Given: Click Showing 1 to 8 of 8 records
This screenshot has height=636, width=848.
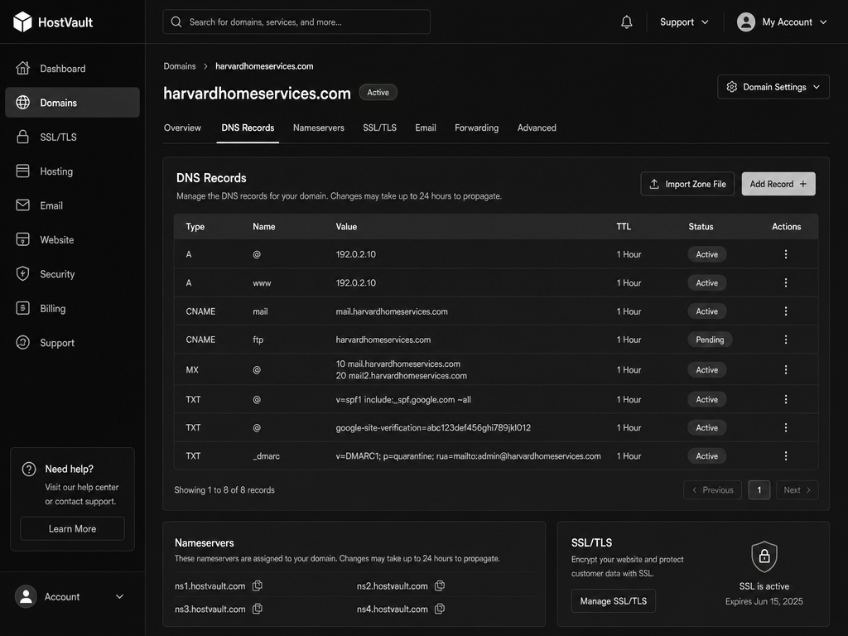Looking at the screenshot, I should (224, 490).
